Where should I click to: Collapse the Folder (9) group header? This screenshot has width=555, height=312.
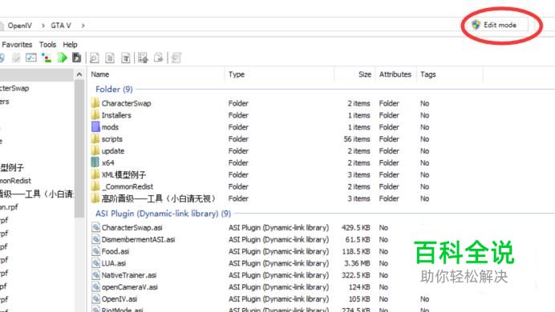(x=114, y=90)
